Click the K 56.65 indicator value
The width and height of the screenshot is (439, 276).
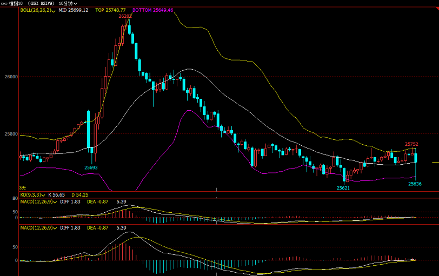57,194
